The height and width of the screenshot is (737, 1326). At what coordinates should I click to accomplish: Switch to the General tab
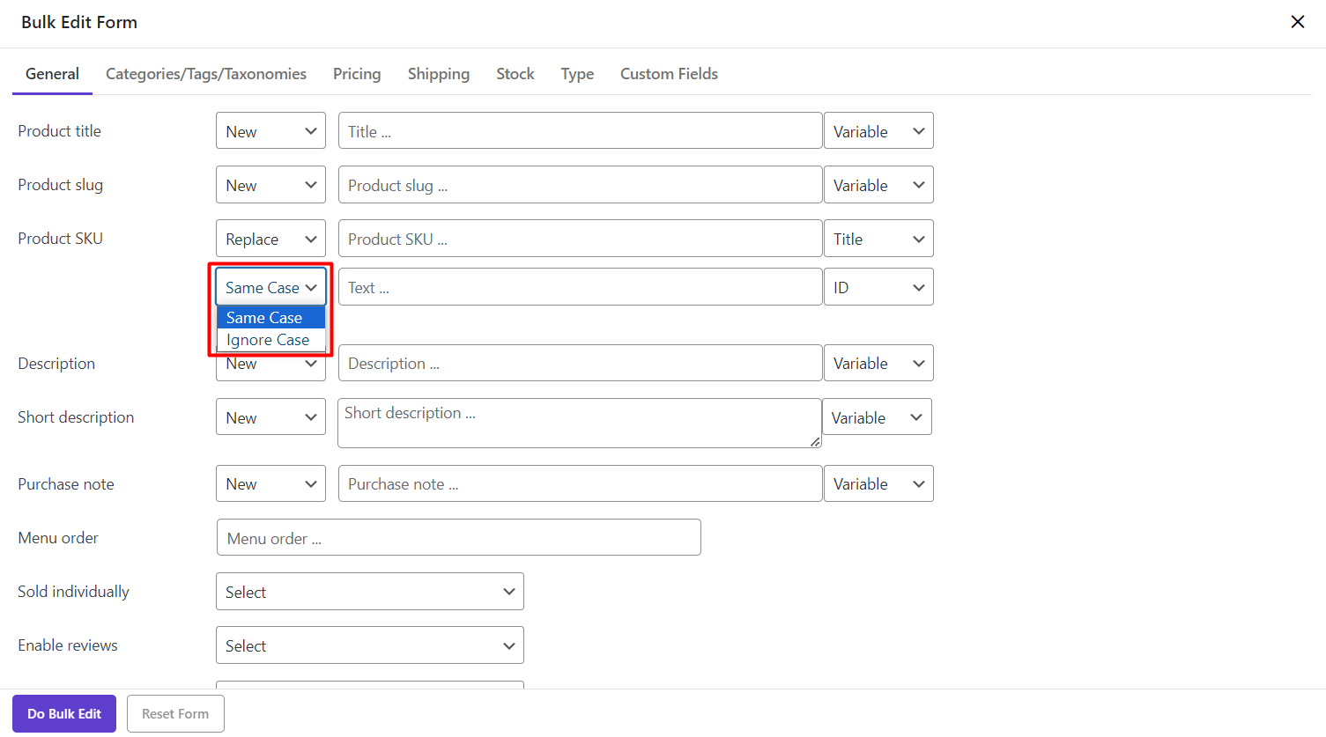click(x=52, y=74)
